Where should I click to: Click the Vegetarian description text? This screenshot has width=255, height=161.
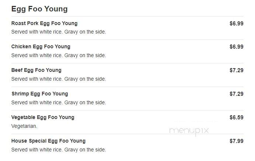coord(24,126)
